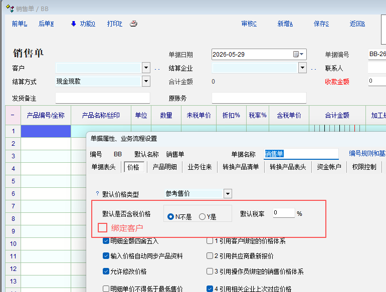The width and height of the screenshot is (386, 292).
Task: Click 保存S to save the order
Action: [321, 24]
